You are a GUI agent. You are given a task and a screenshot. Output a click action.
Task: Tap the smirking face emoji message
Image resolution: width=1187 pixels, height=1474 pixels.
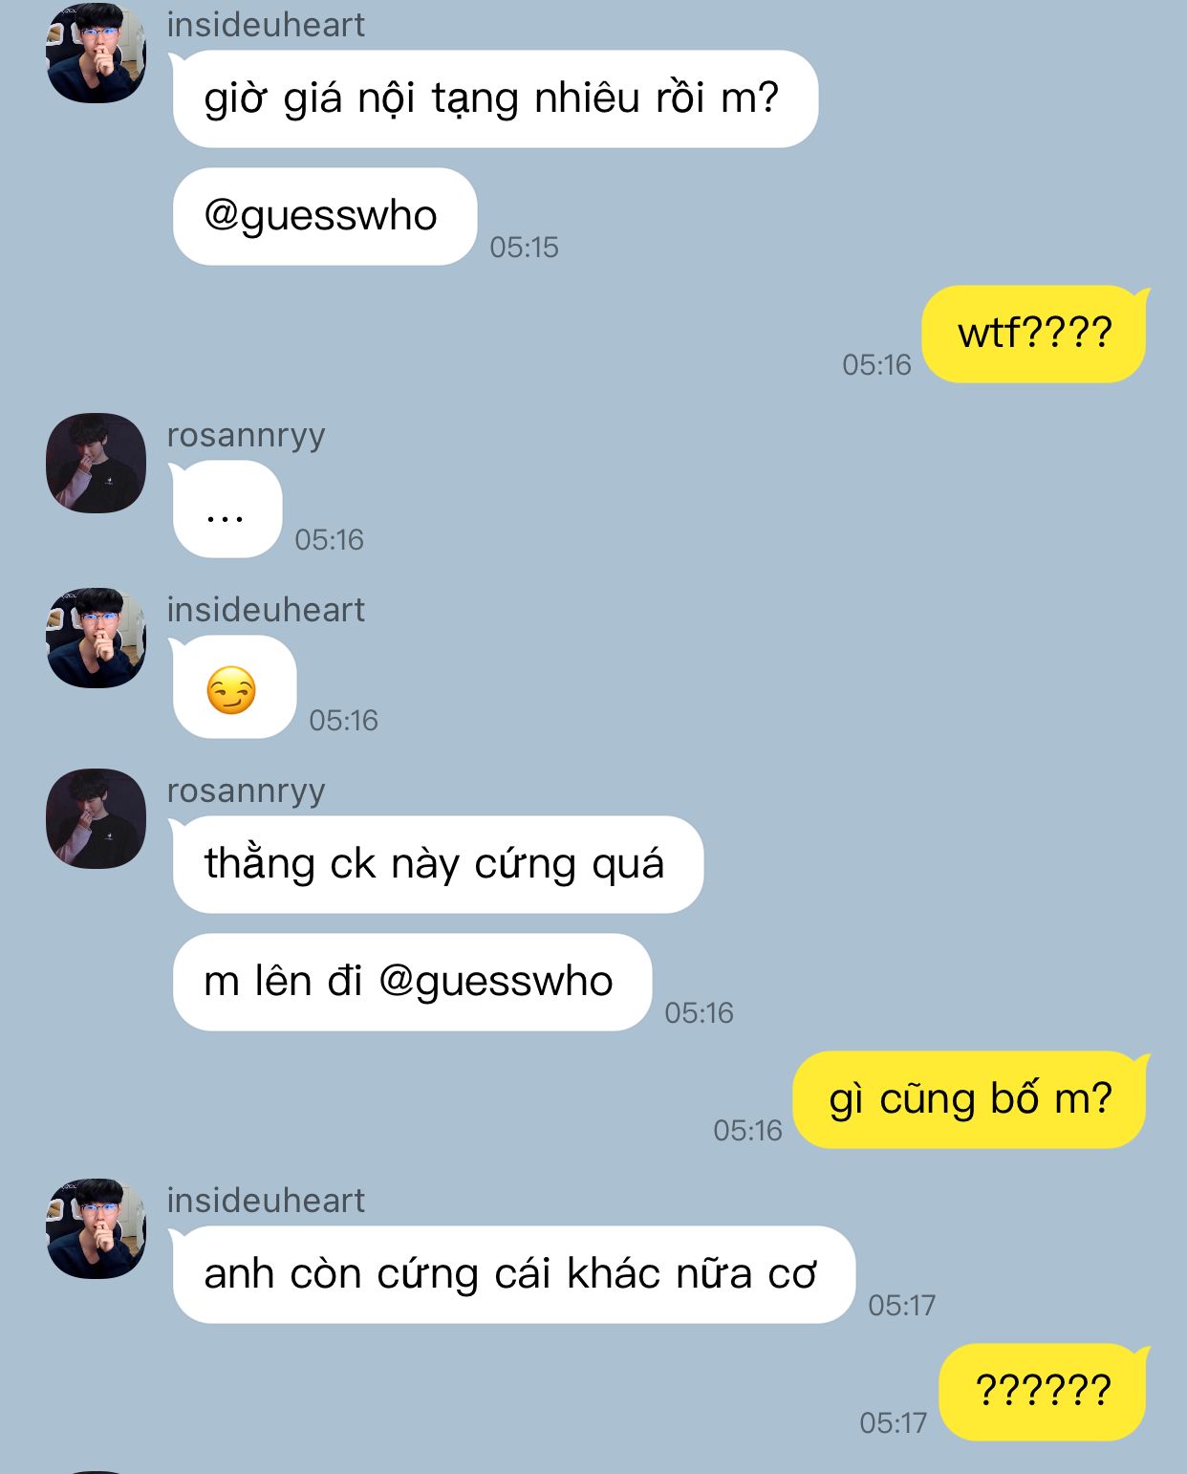[233, 687]
